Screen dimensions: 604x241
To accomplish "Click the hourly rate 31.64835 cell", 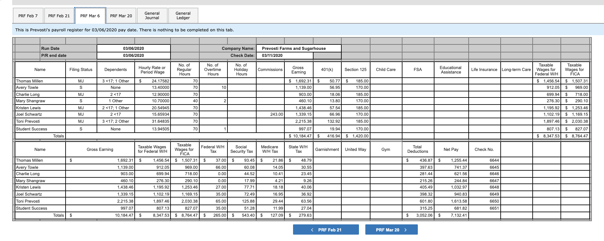I will (152, 121).
